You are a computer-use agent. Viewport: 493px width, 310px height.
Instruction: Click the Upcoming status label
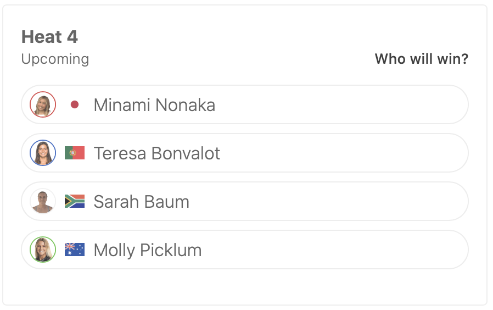(x=55, y=59)
